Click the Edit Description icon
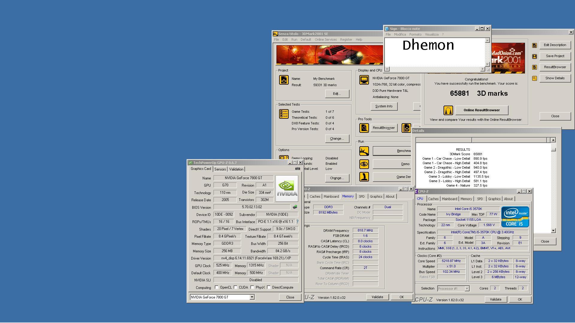575x323 pixels. (x=535, y=45)
